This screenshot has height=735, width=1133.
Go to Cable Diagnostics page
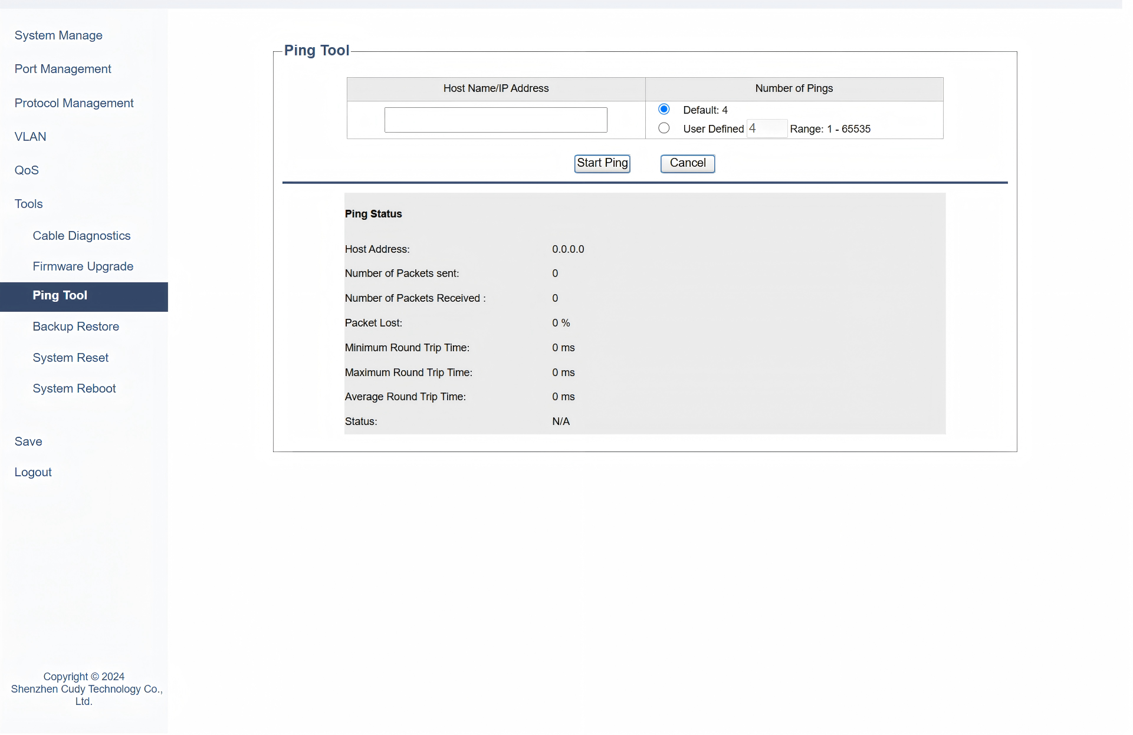81,236
